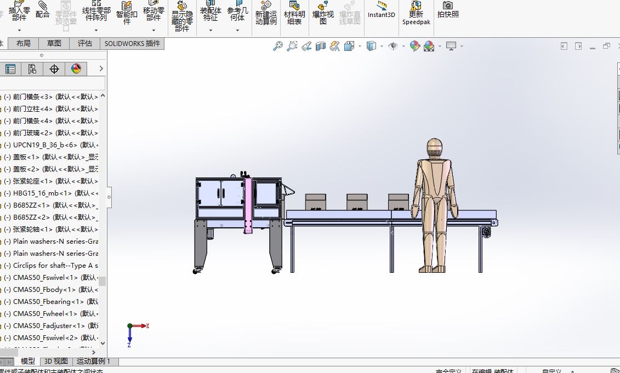Select 前门立柱<4> in the feature tree

pyautogui.click(x=50, y=108)
